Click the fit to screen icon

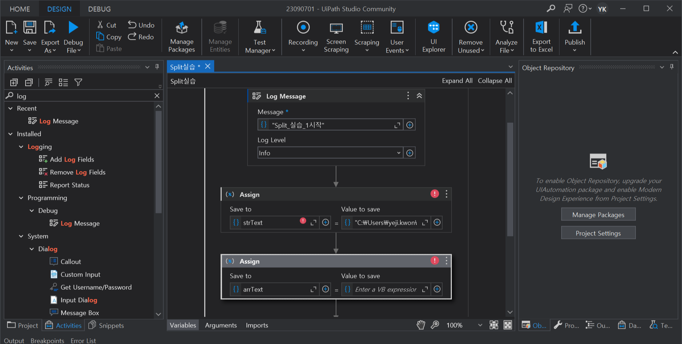(494, 325)
